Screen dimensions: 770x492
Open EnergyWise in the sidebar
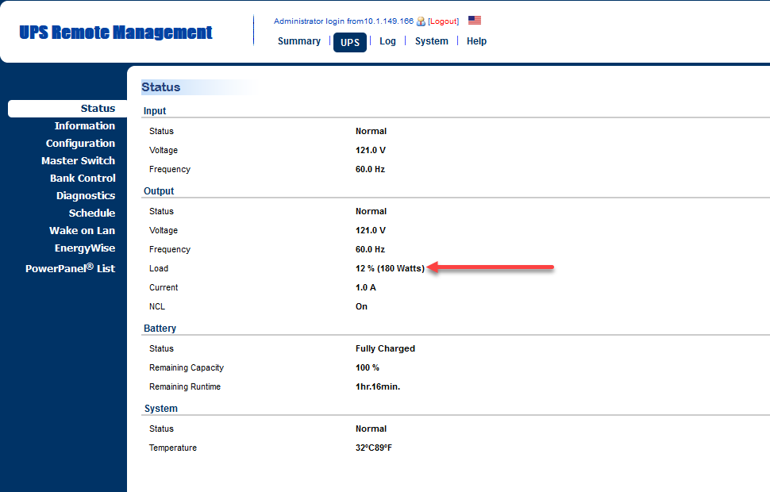tap(85, 248)
